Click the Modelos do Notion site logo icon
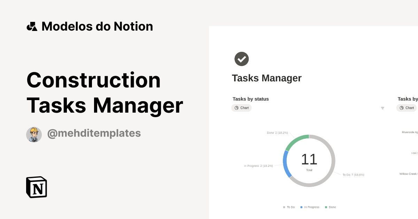Screen dimensions: 418x219 32,26
